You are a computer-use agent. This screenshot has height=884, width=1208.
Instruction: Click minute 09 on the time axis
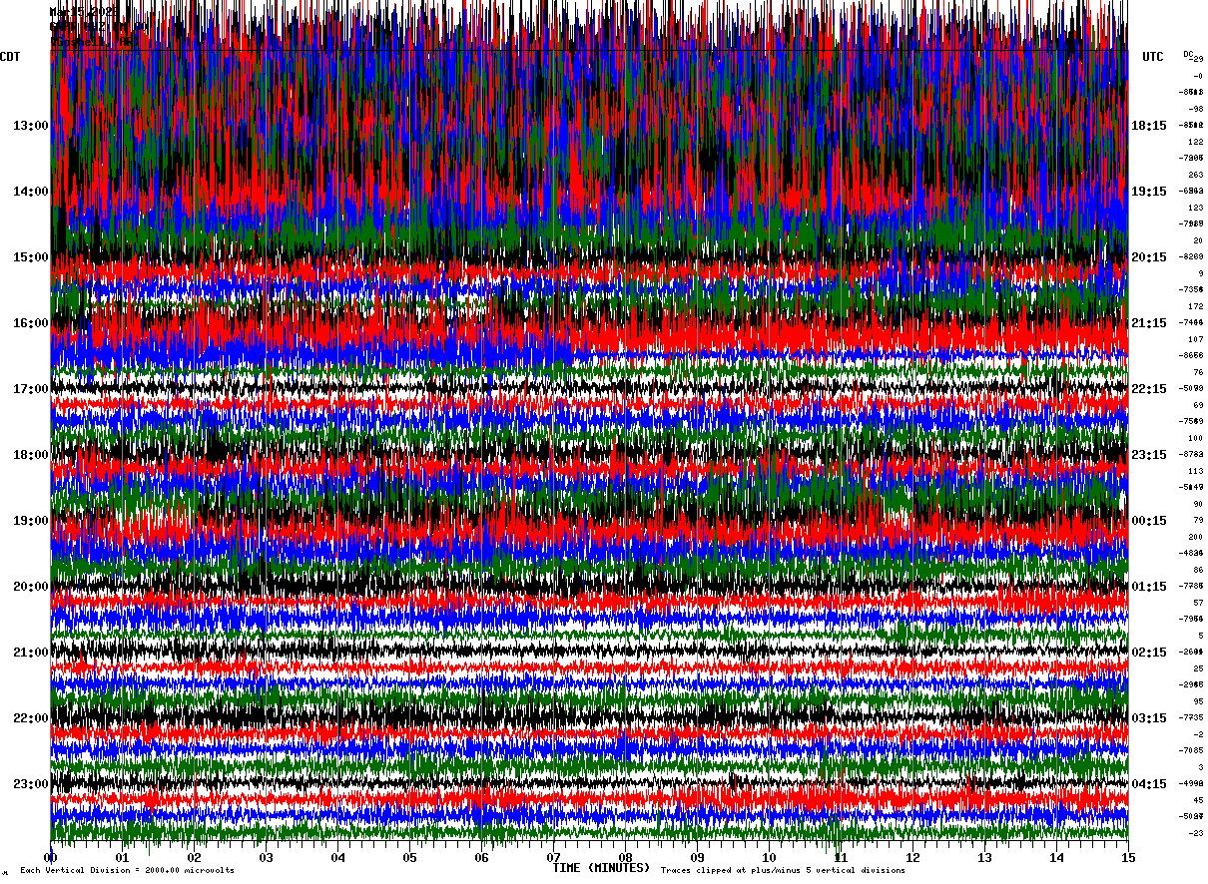click(x=698, y=857)
